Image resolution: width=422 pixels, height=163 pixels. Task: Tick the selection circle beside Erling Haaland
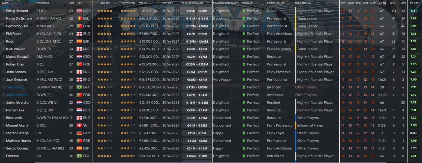click(x=3, y=11)
